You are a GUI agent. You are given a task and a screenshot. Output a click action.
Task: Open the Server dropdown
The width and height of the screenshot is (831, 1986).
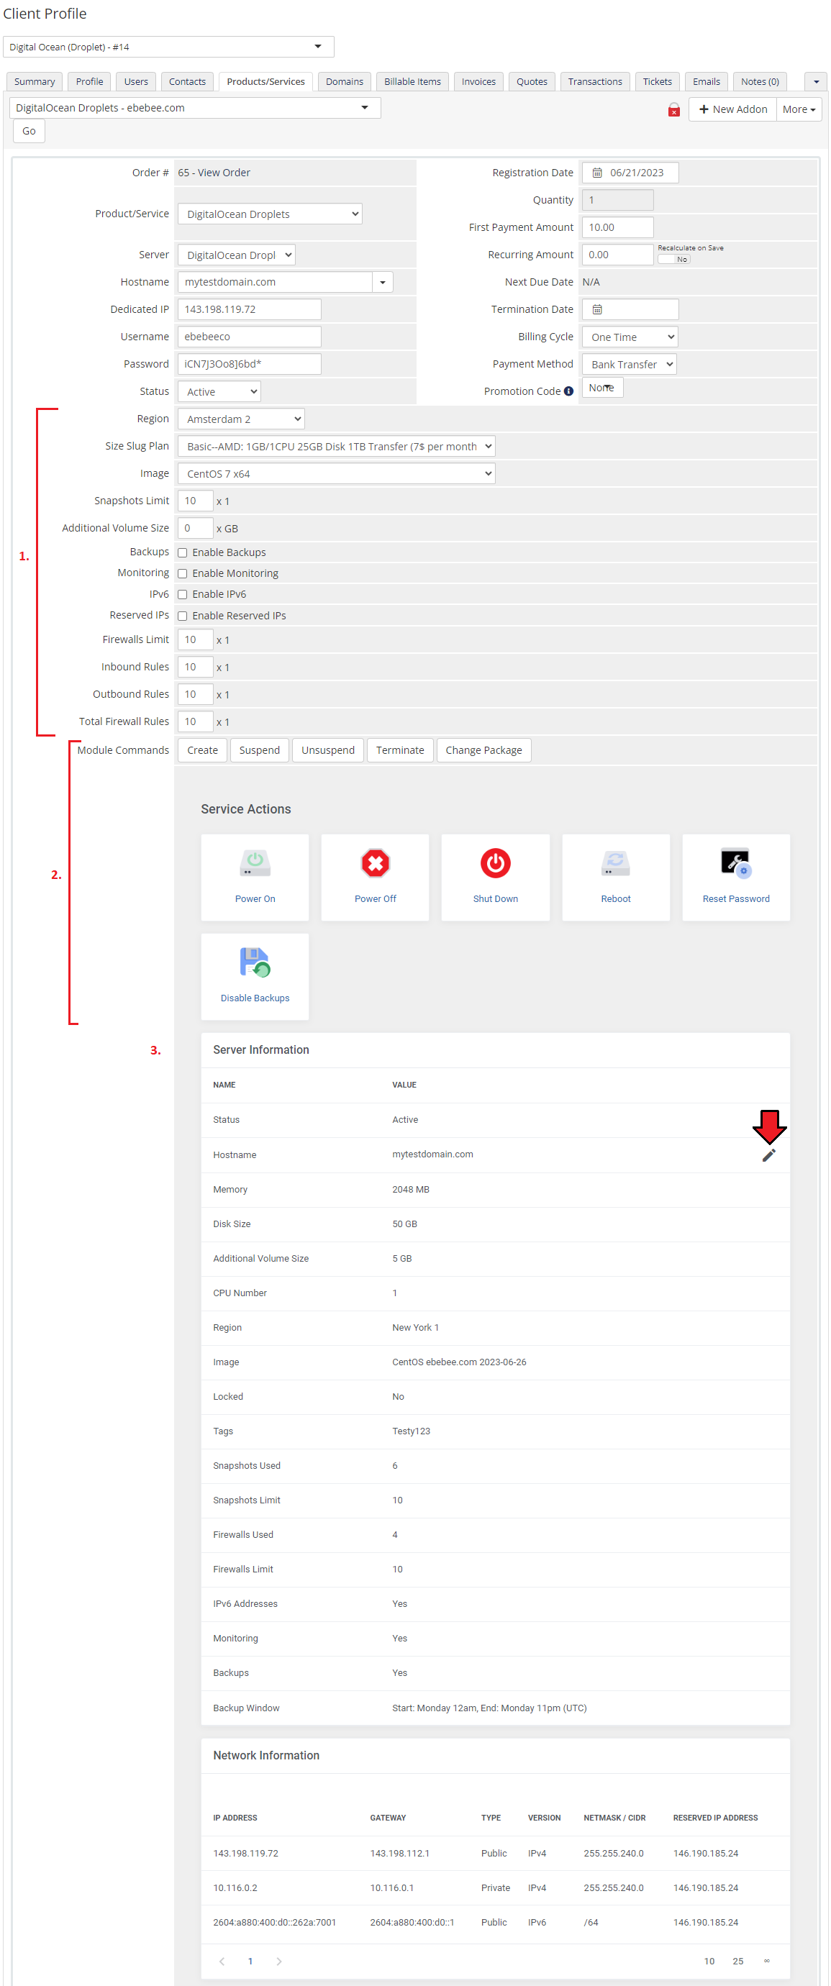tap(236, 255)
